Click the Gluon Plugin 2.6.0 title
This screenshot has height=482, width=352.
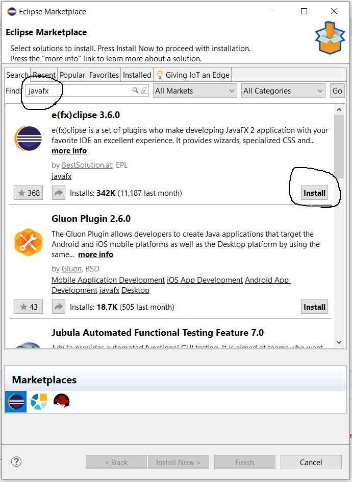coord(91,219)
